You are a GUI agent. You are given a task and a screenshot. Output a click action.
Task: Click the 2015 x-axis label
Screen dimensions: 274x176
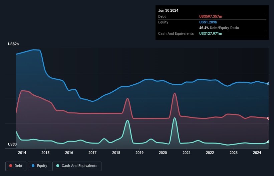click(x=45, y=153)
